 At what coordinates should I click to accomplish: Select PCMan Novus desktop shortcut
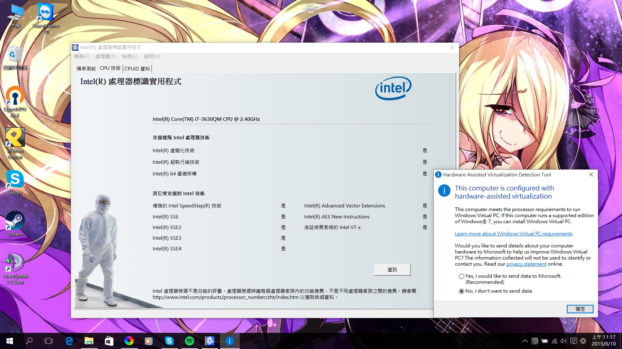point(15,143)
